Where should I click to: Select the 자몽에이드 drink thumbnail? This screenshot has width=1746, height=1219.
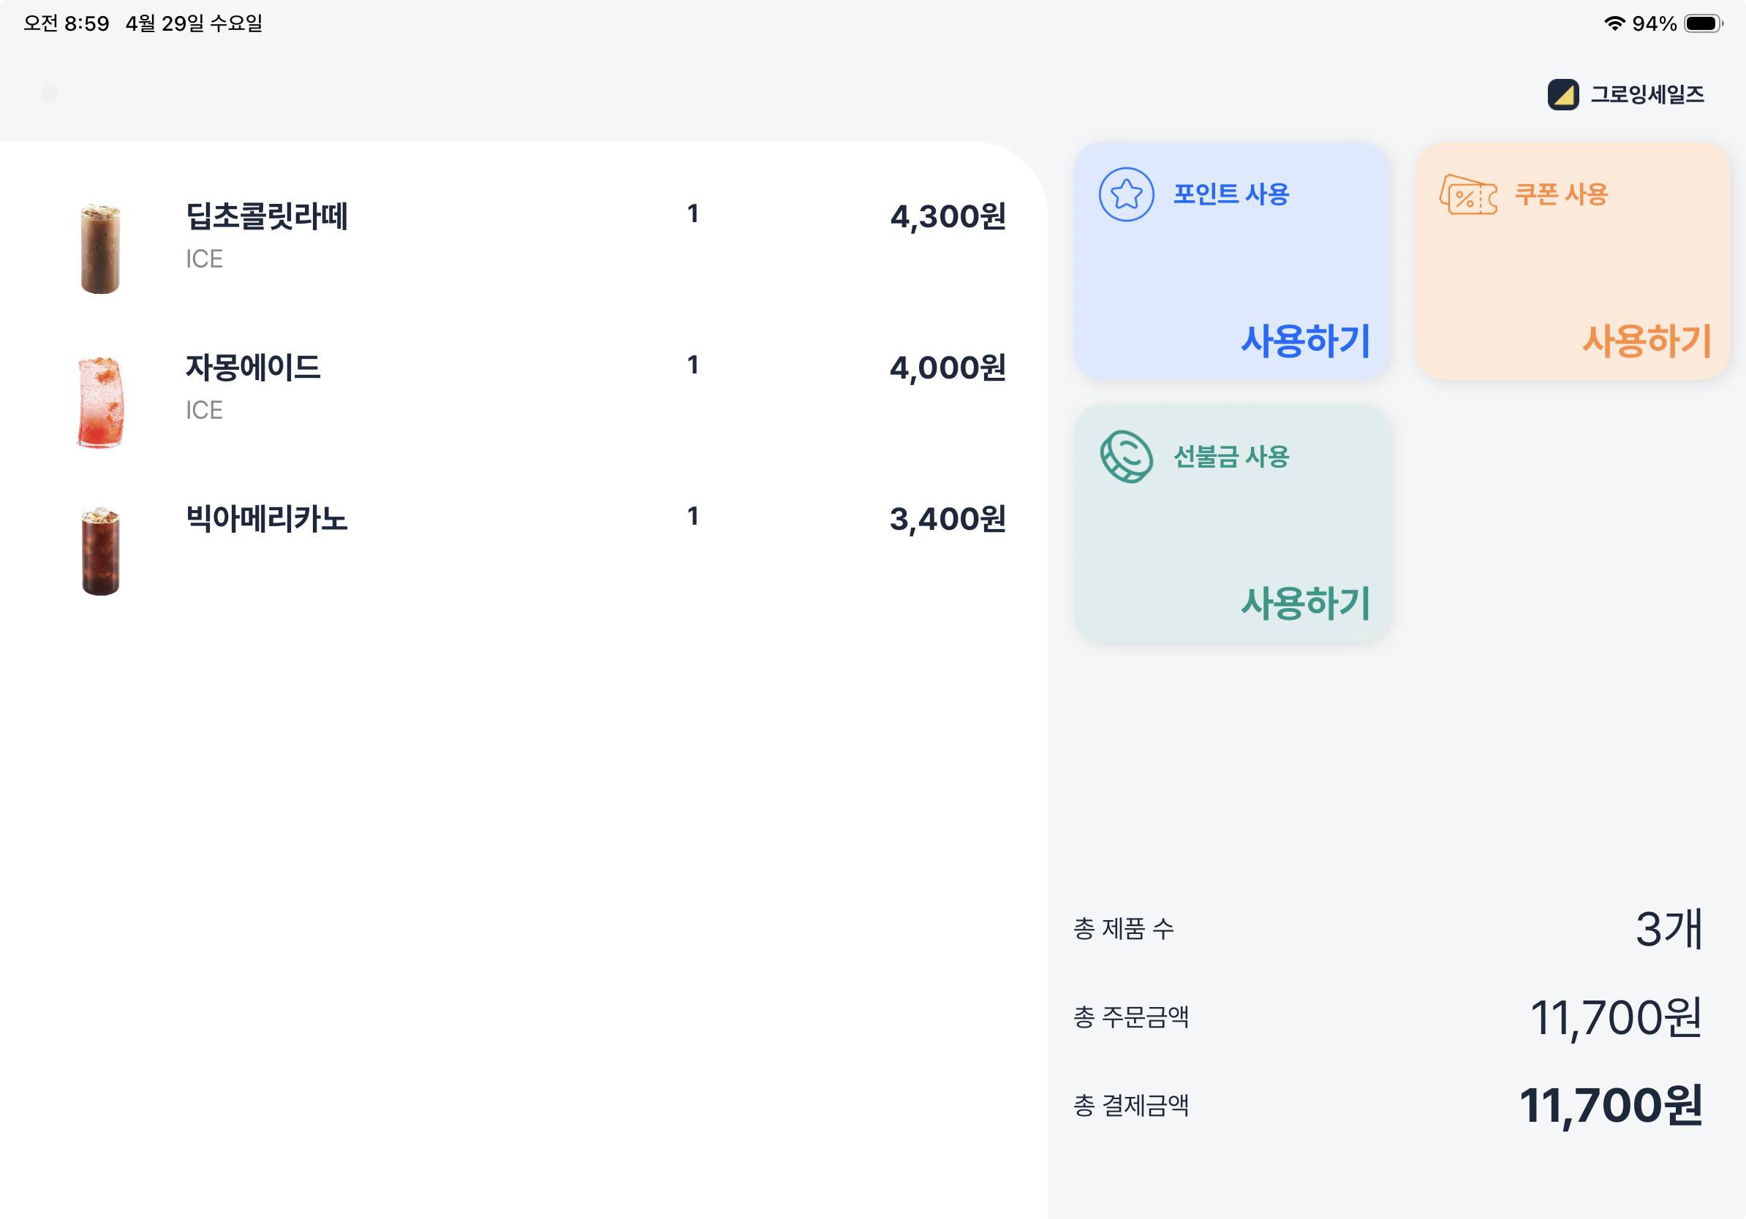(x=100, y=402)
